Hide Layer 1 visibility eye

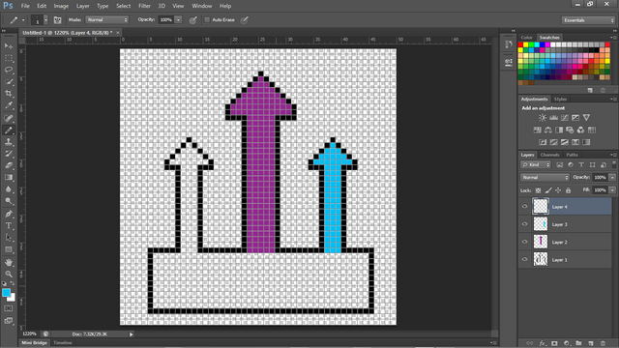click(x=524, y=260)
